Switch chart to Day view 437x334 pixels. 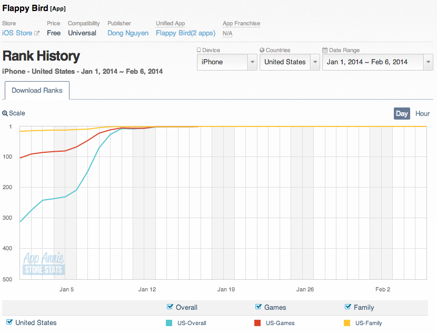[402, 113]
